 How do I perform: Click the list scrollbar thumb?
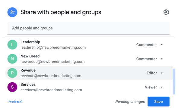tap(174, 81)
